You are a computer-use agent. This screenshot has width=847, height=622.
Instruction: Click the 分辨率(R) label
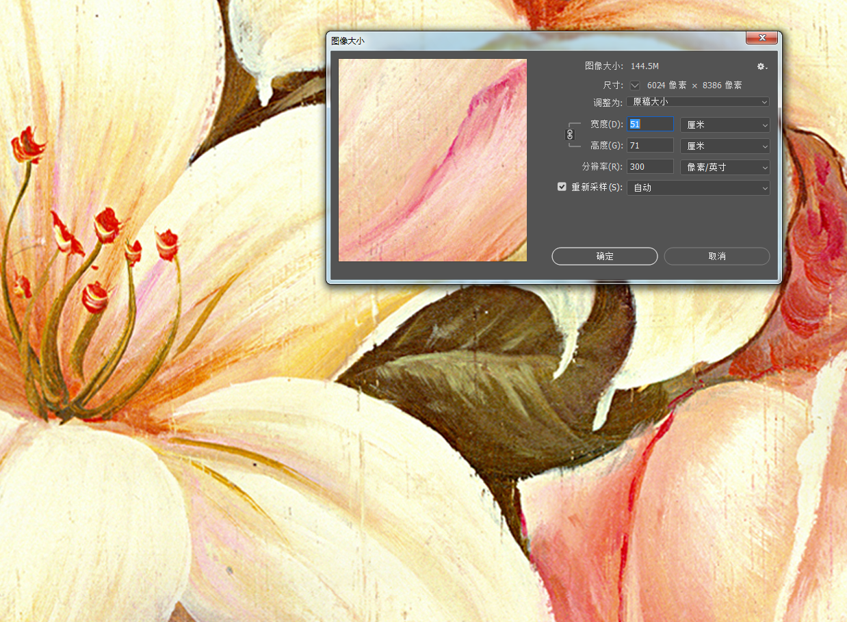pos(603,167)
